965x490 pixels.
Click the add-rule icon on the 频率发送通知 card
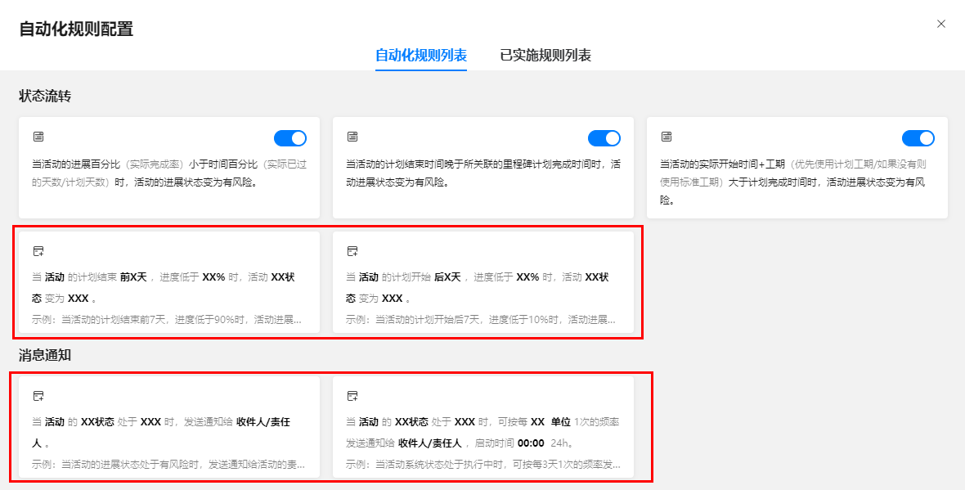pyautogui.click(x=352, y=396)
